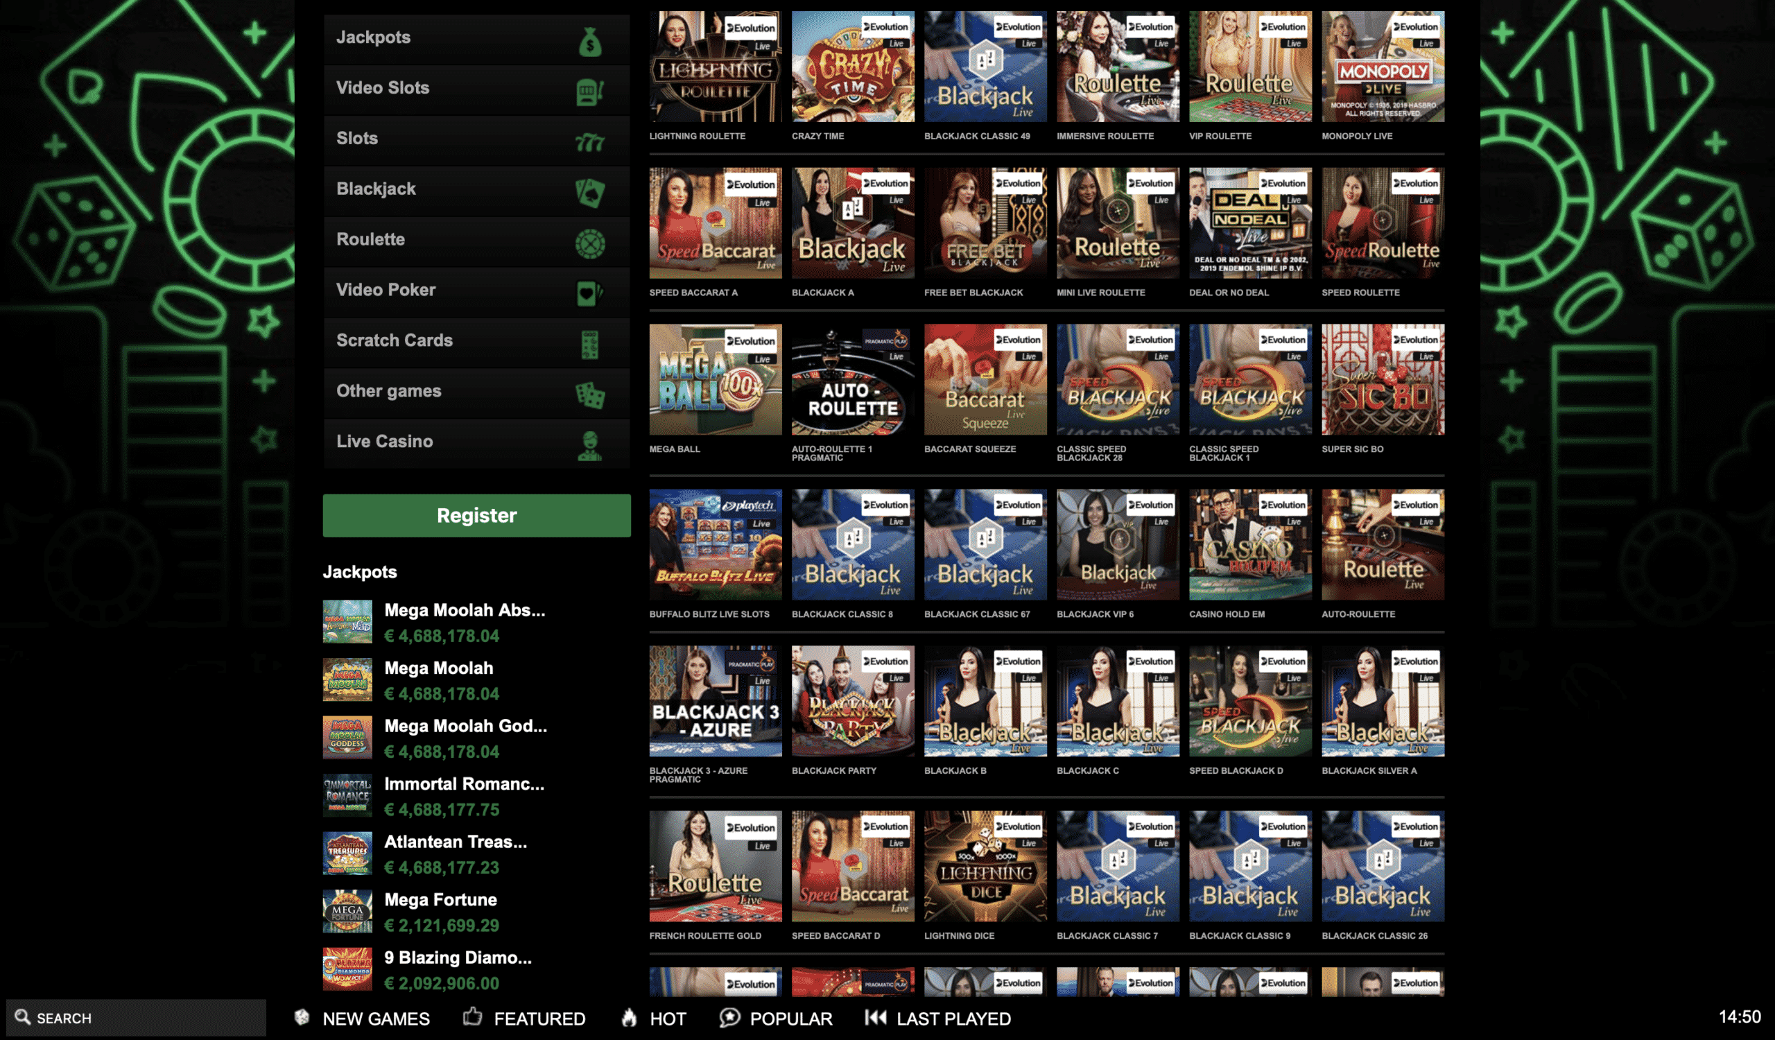Click the Immortal Romanc... jackpot title
This screenshot has height=1040, width=1775.
[464, 783]
